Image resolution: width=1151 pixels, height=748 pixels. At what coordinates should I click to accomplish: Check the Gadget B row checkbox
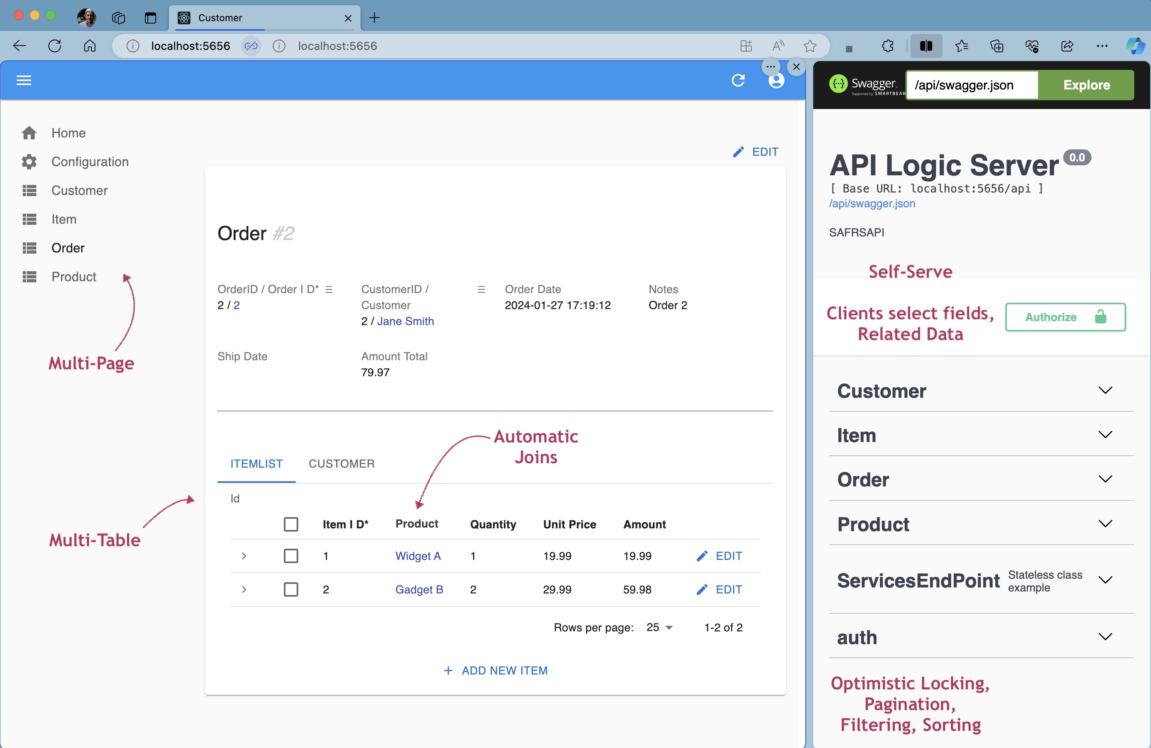(x=291, y=589)
